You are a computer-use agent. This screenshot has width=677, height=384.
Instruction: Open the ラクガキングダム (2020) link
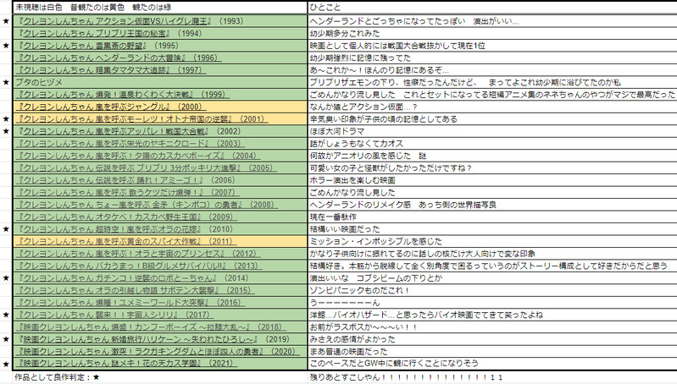pyautogui.click(x=157, y=351)
